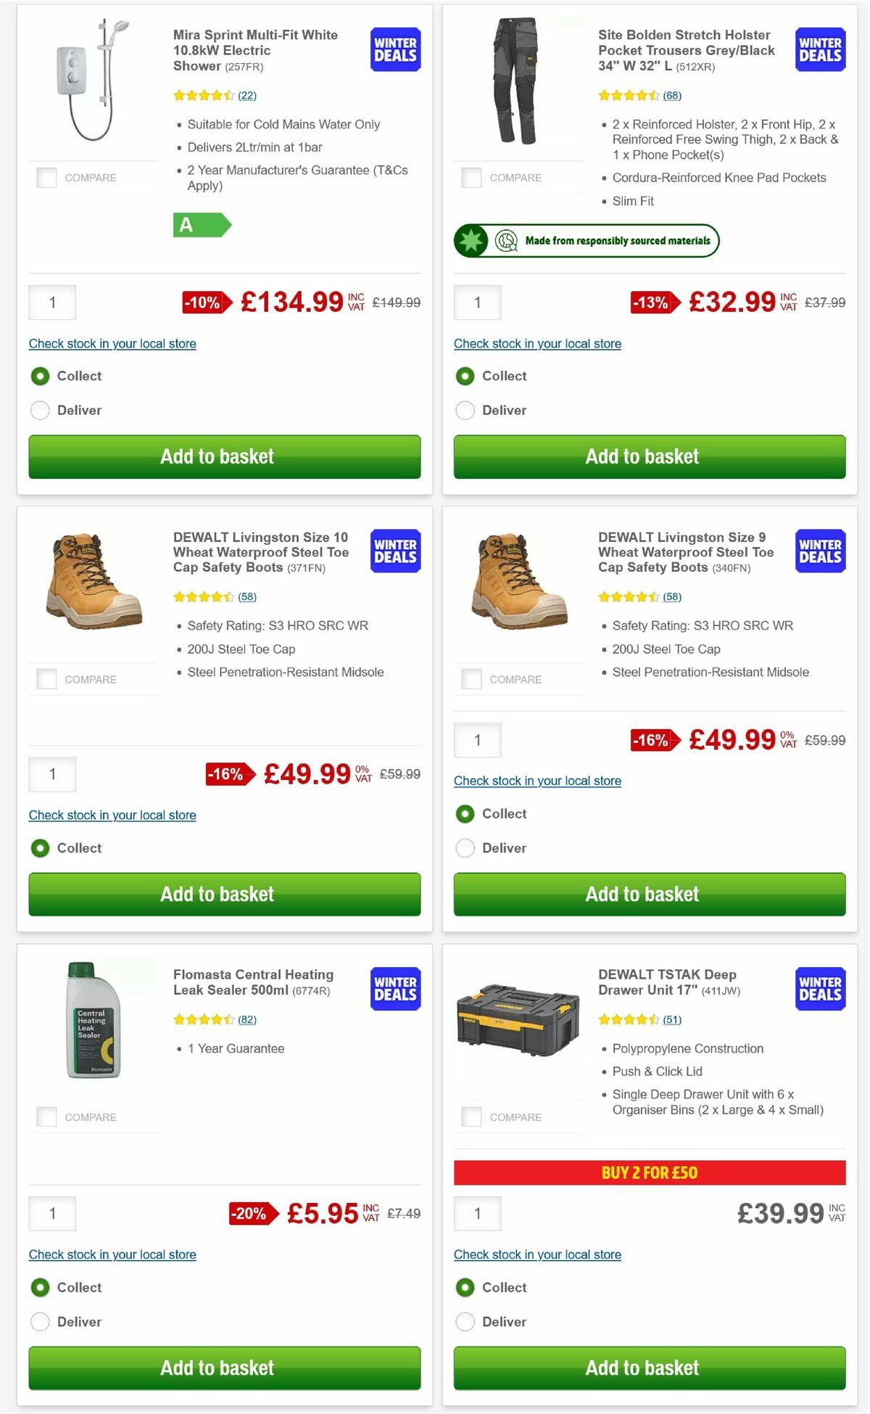This screenshot has height=1414, width=870.
Task: Open the Site Bolden trousers product image
Action: [518, 80]
